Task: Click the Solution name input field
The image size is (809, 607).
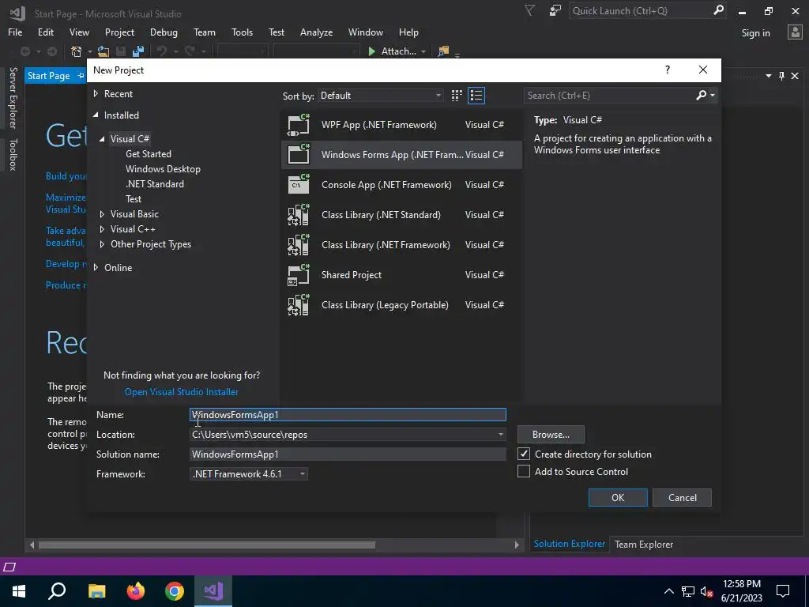Action: (x=348, y=454)
